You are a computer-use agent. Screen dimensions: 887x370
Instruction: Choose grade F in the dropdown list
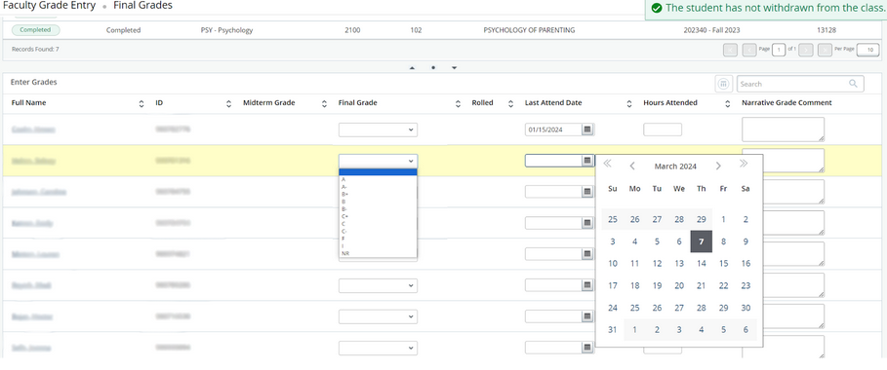click(378, 239)
